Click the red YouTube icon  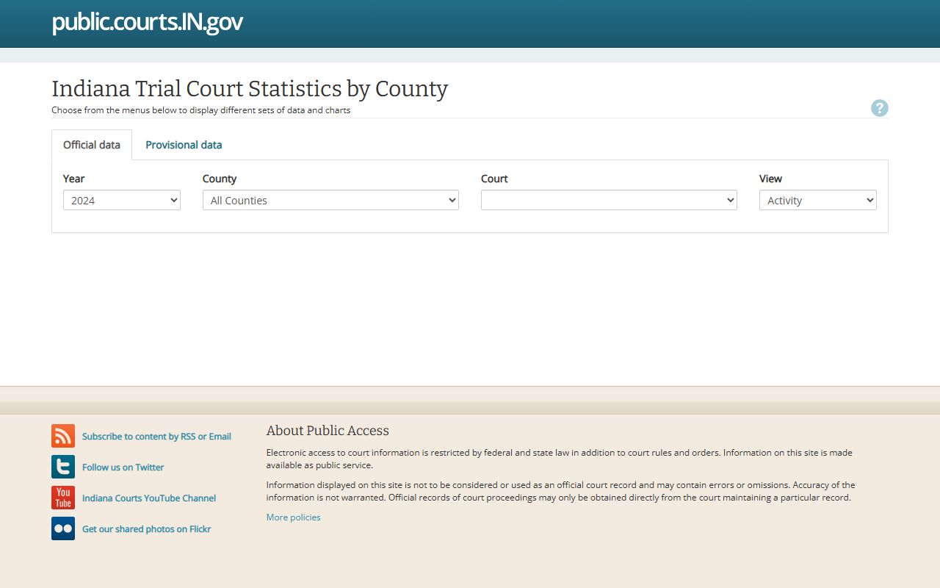coord(63,498)
